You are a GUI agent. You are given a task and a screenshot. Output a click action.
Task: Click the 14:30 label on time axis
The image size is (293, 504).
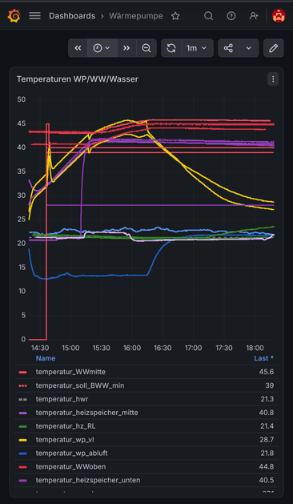coord(40,348)
